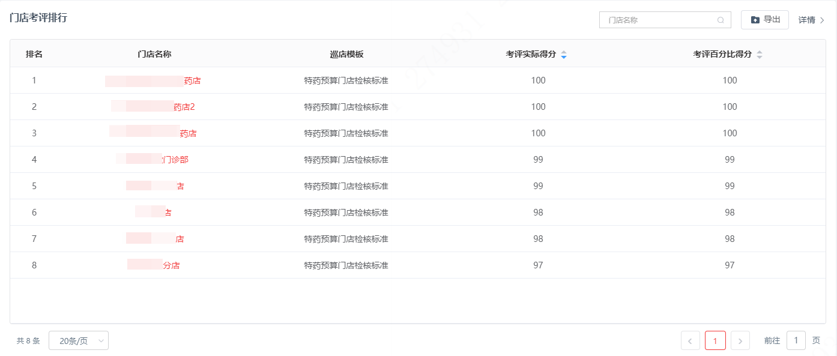The height and width of the screenshot is (356, 837).
Task: Sort descending by 考评百分比得分 down arrow
Action: (759, 58)
